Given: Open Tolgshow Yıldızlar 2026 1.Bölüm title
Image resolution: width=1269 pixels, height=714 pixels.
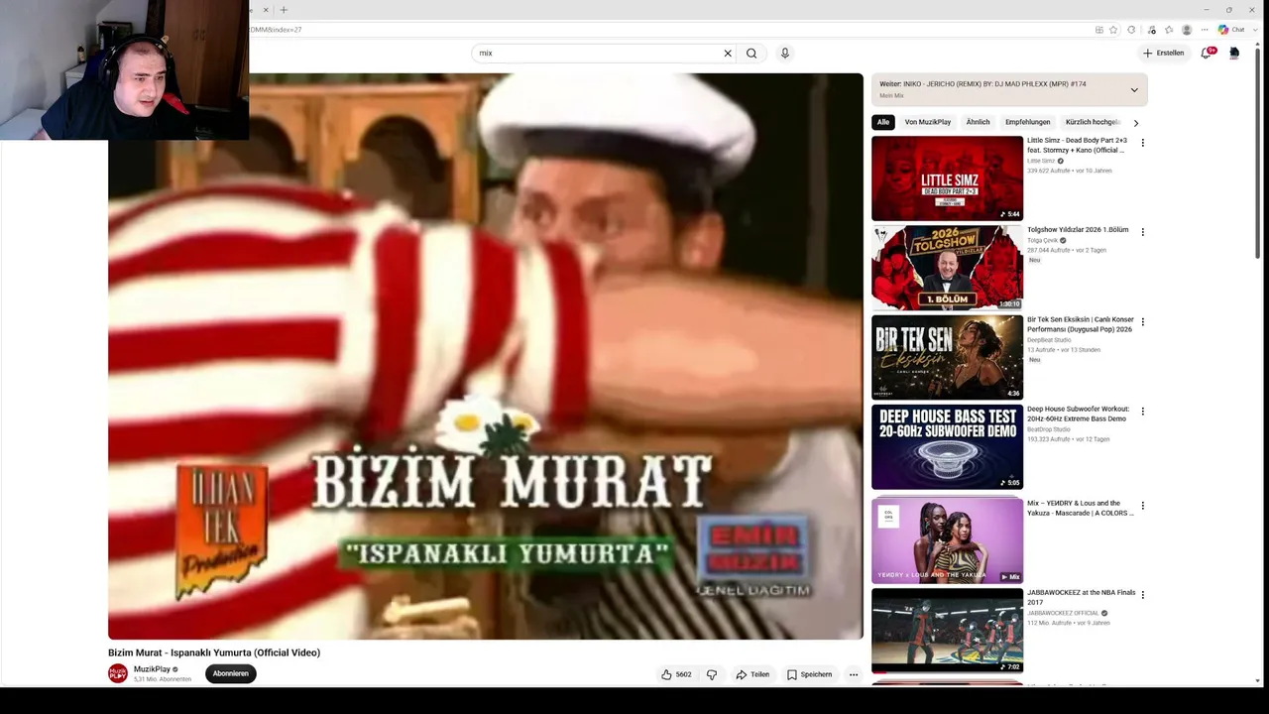Looking at the screenshot, I should click(1078, 230).
